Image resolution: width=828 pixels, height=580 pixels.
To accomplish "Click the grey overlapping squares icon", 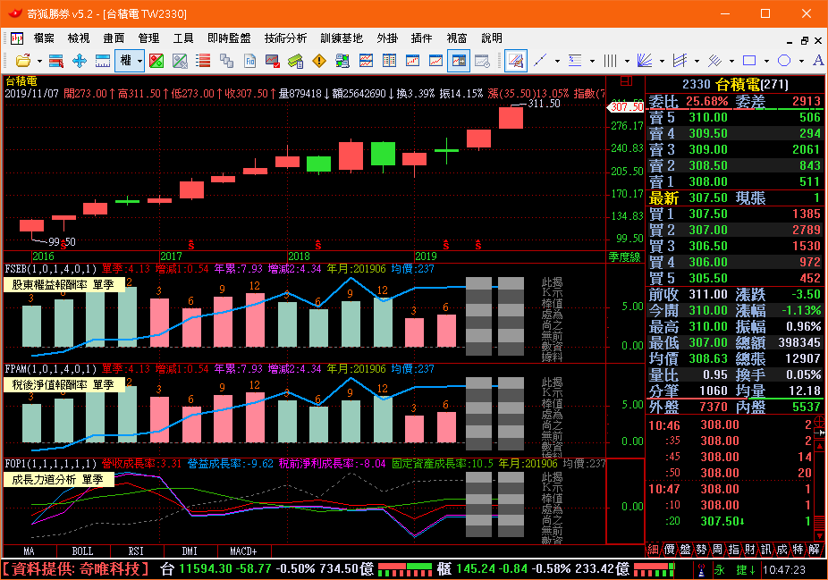I will pos(226,61).
